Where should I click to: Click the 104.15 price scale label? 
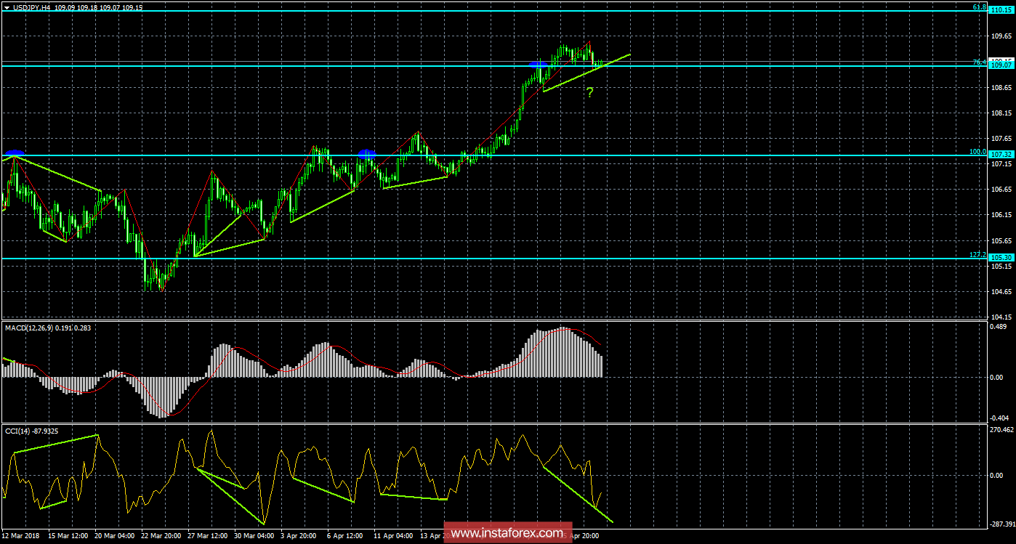click(x=1003, y=317)
